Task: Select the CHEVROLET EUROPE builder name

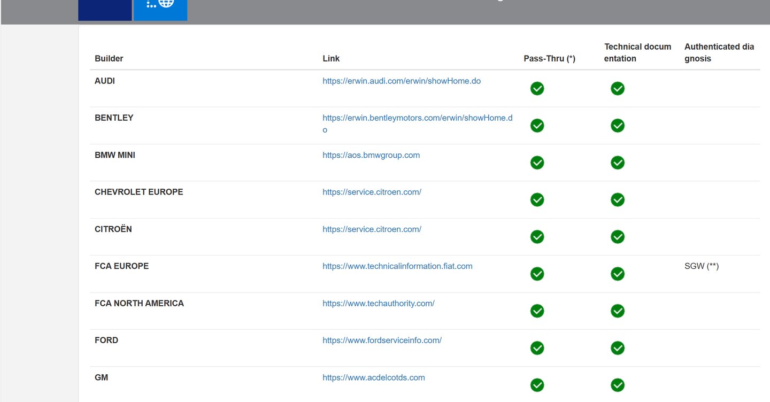Action: click(x=139, y=192)
